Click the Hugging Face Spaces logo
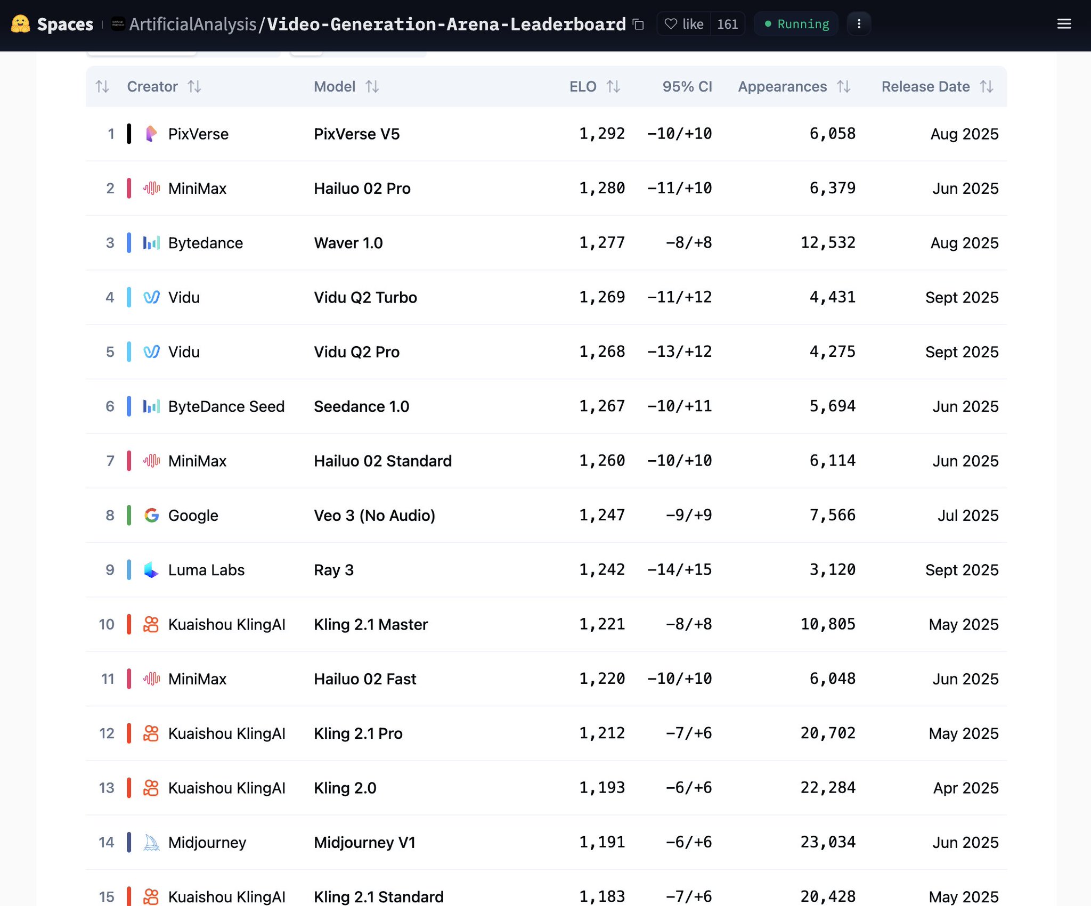This screenshot has width=1091, height=906. (x=21, y=24)
